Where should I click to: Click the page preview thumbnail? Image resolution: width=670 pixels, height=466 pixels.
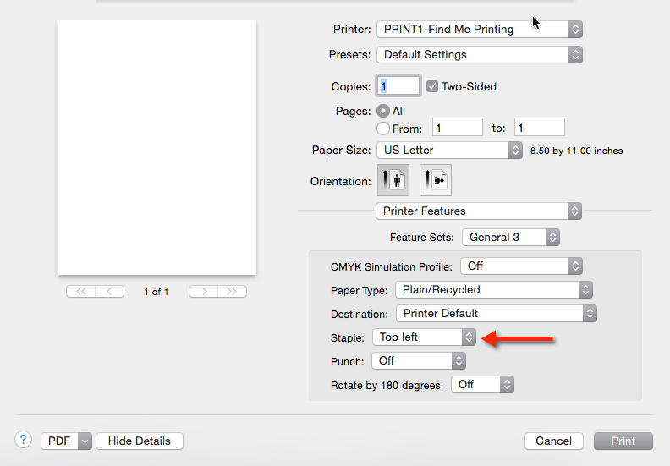tap(157, 147)
